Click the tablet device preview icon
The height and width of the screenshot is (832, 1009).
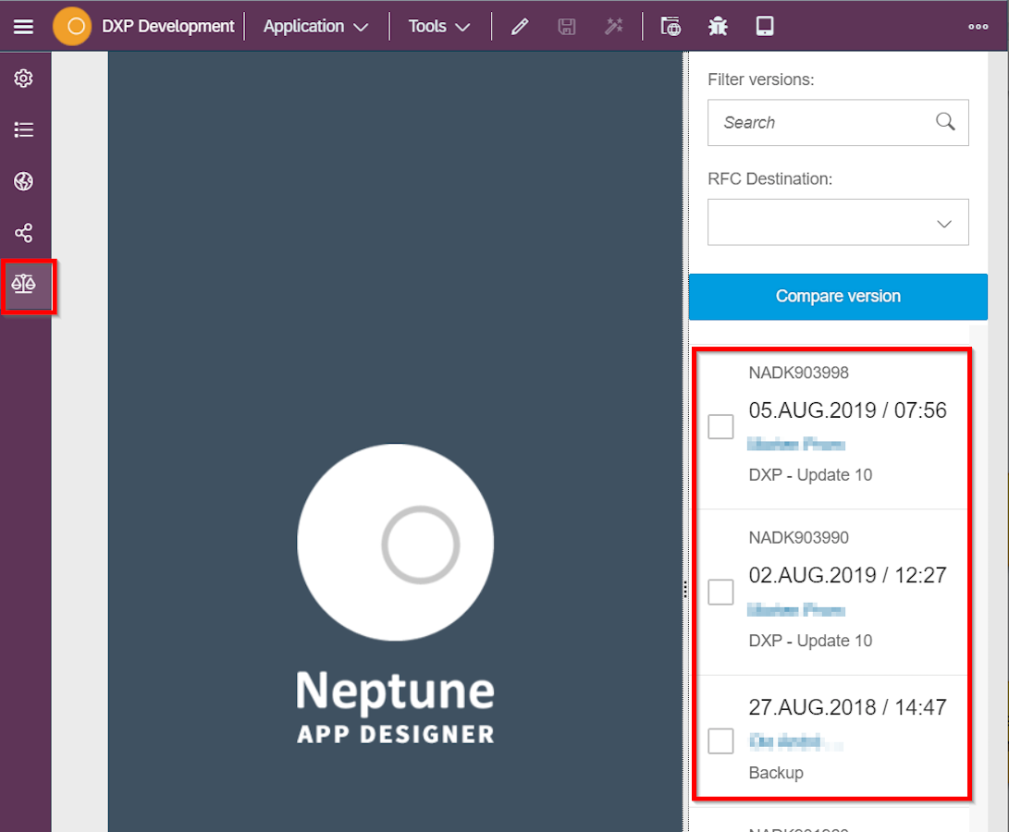(765, 27)
